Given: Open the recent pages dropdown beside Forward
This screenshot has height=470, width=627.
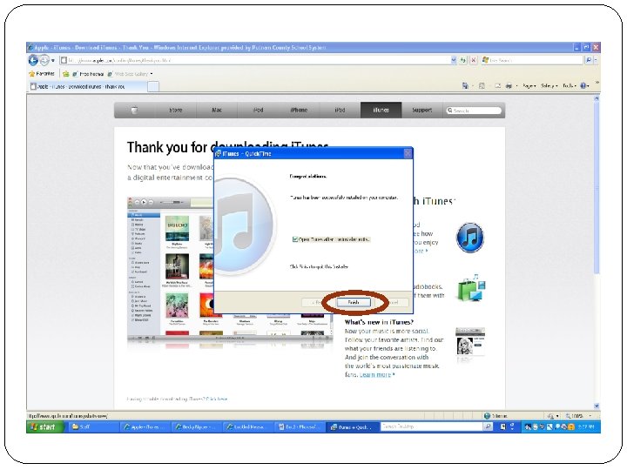Looking at the screenshot, I should (x=53, y=61).
